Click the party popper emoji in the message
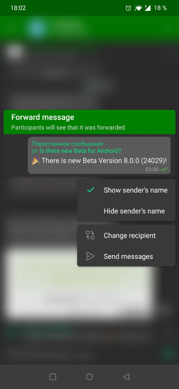 pyautogui.click(x=36, y=160)
